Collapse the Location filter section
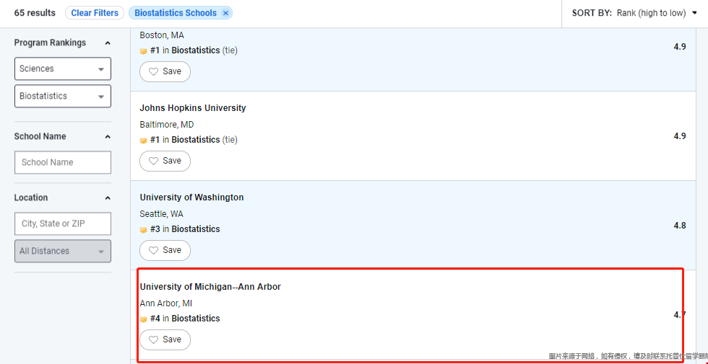Image resolution: width=708 pixels, height=364 pixels. [108, 198]
